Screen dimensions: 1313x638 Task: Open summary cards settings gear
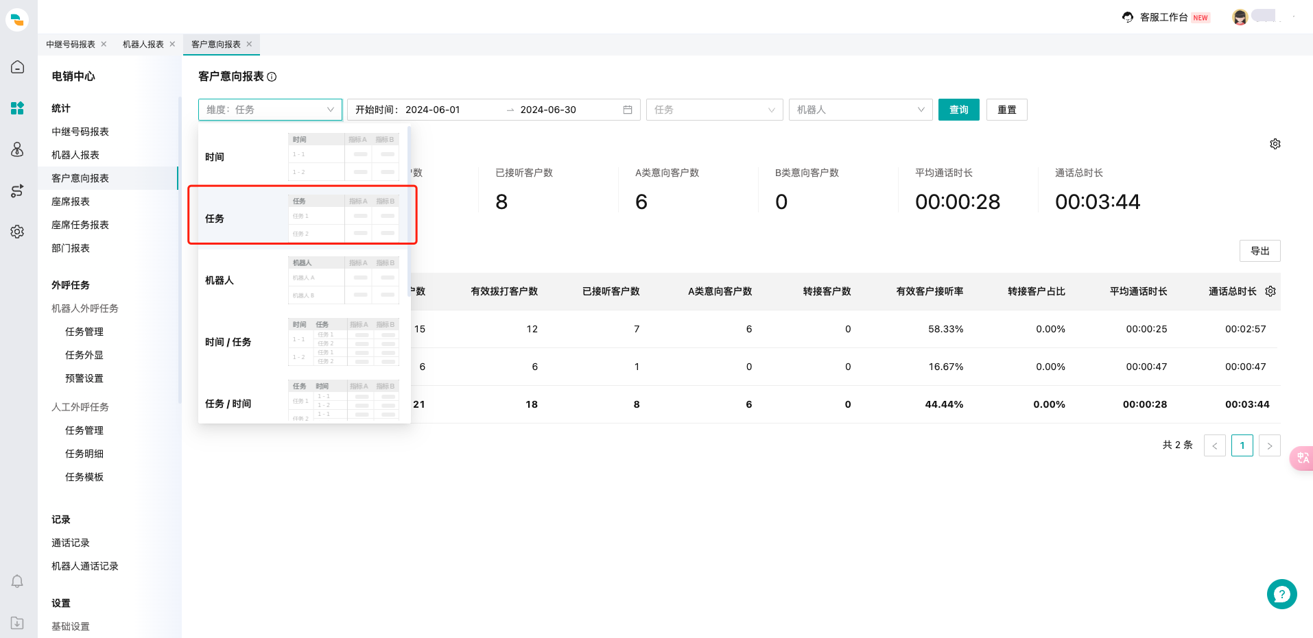[x=1275, y=144]
